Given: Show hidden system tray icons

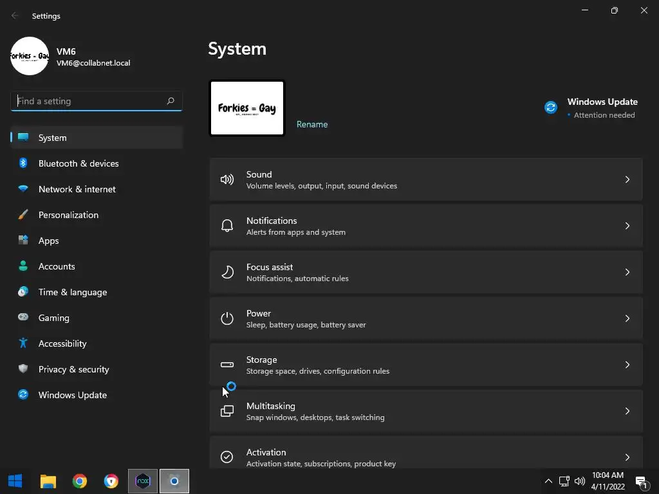Looking at the screenshot, I should click(548, 481).
